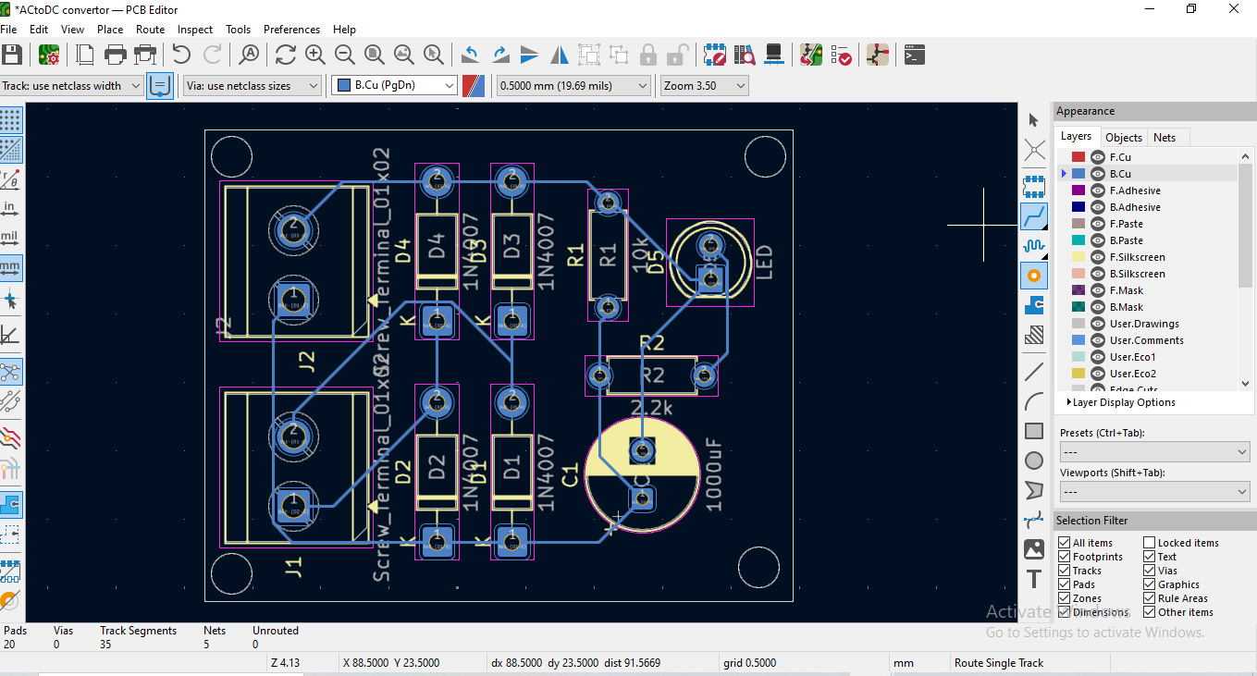1257x676 pixels.
Task: Click the Undo arrow icon
Action: 182,55
